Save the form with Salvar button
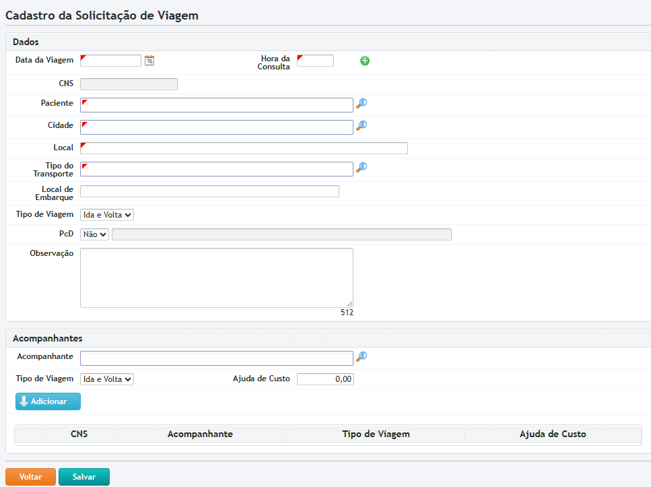651x487 pixels. tap(84, 477)
